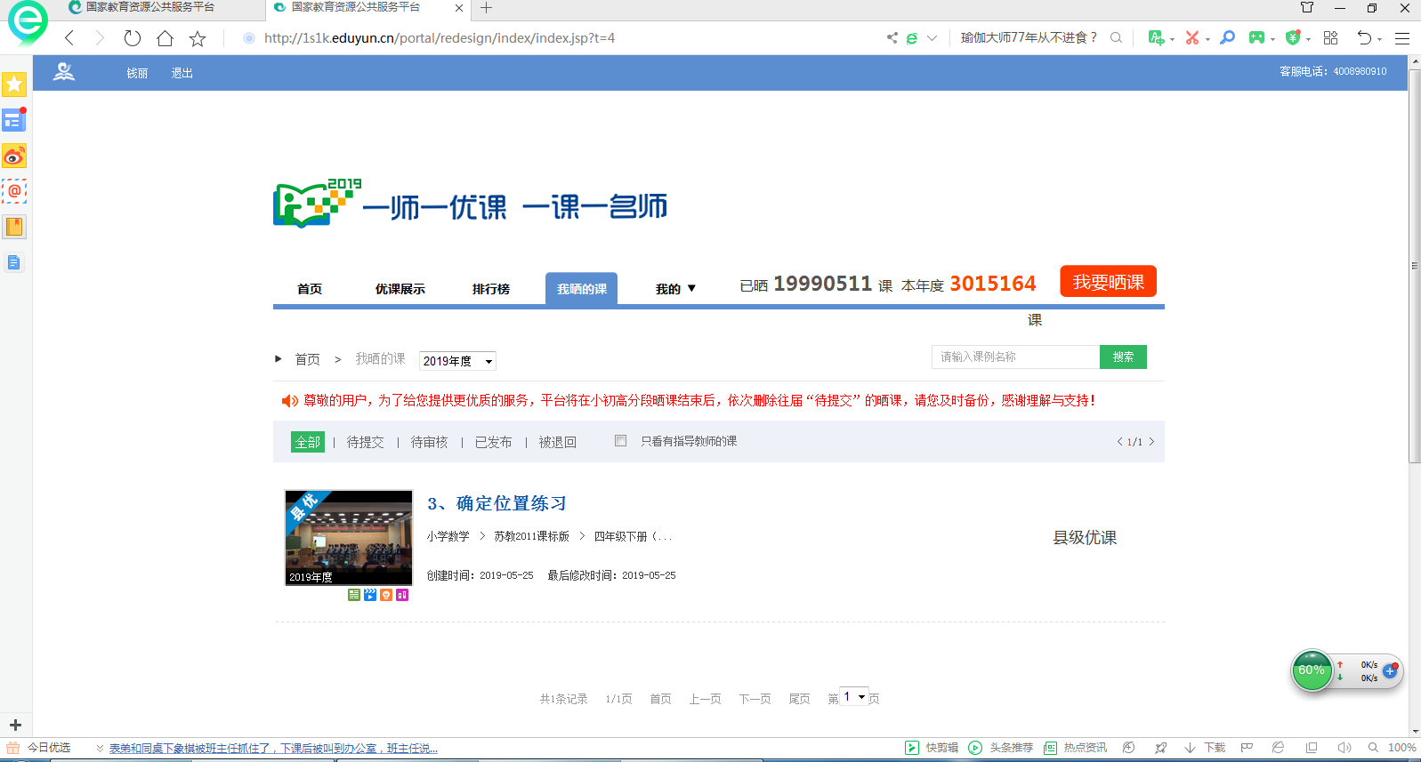Open the 排行榜 tab

(490, 289)
